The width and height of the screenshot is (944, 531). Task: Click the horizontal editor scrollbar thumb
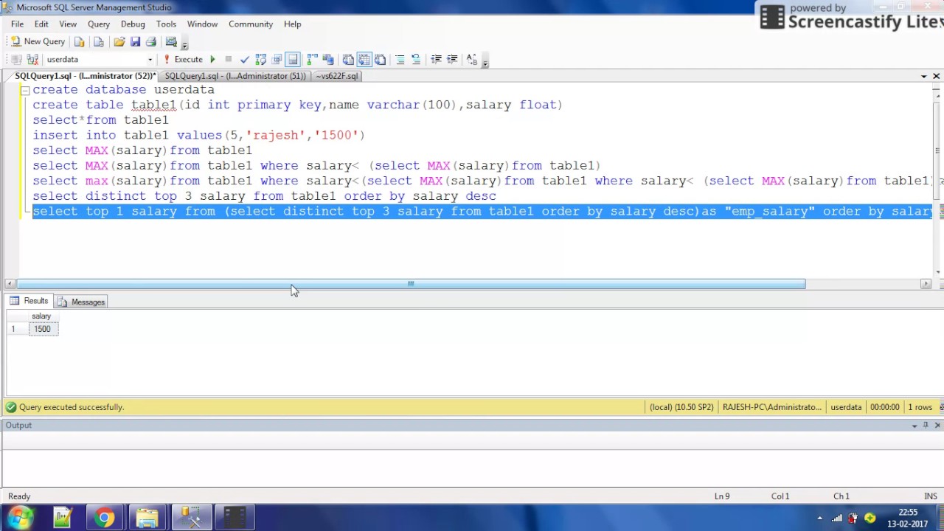click(x=411, y=283)
